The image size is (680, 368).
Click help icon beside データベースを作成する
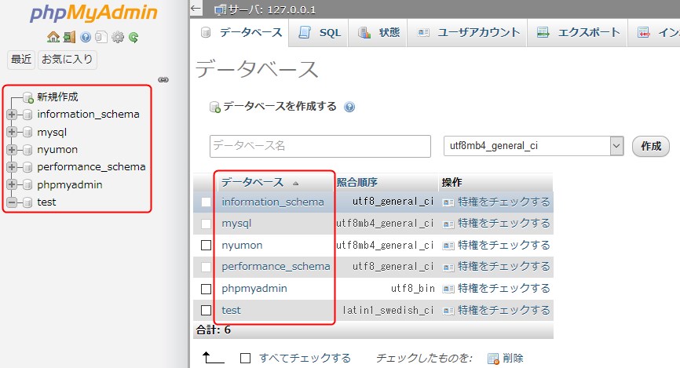(349, 107)
